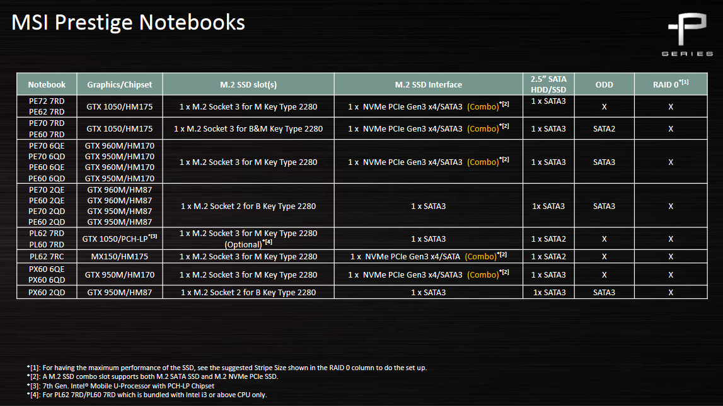Click the "PX60 6QD" notebook name
Image resolution: width=723 pixels, height=406 pixels.
pos(47,280)
